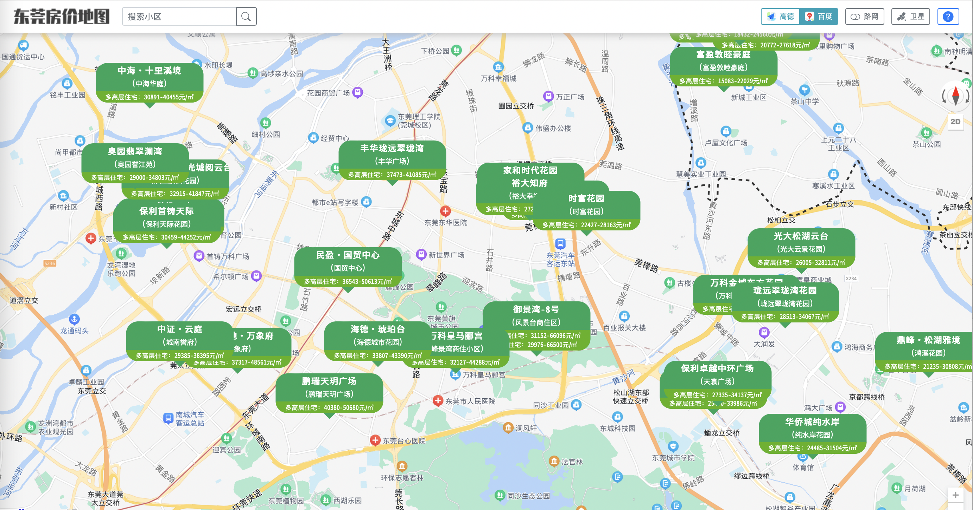This screenshot has width=973, height=510.
Task: Switch map provider to 百度
Action: click(x=819, y=17)
